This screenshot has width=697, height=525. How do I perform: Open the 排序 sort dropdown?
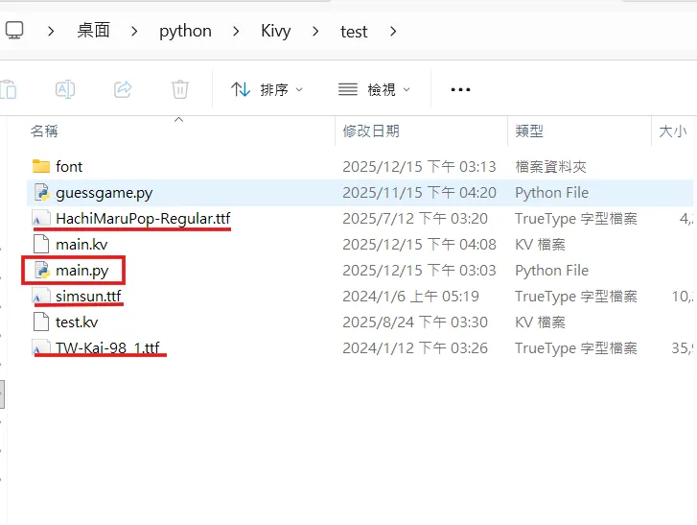(267, 90)
